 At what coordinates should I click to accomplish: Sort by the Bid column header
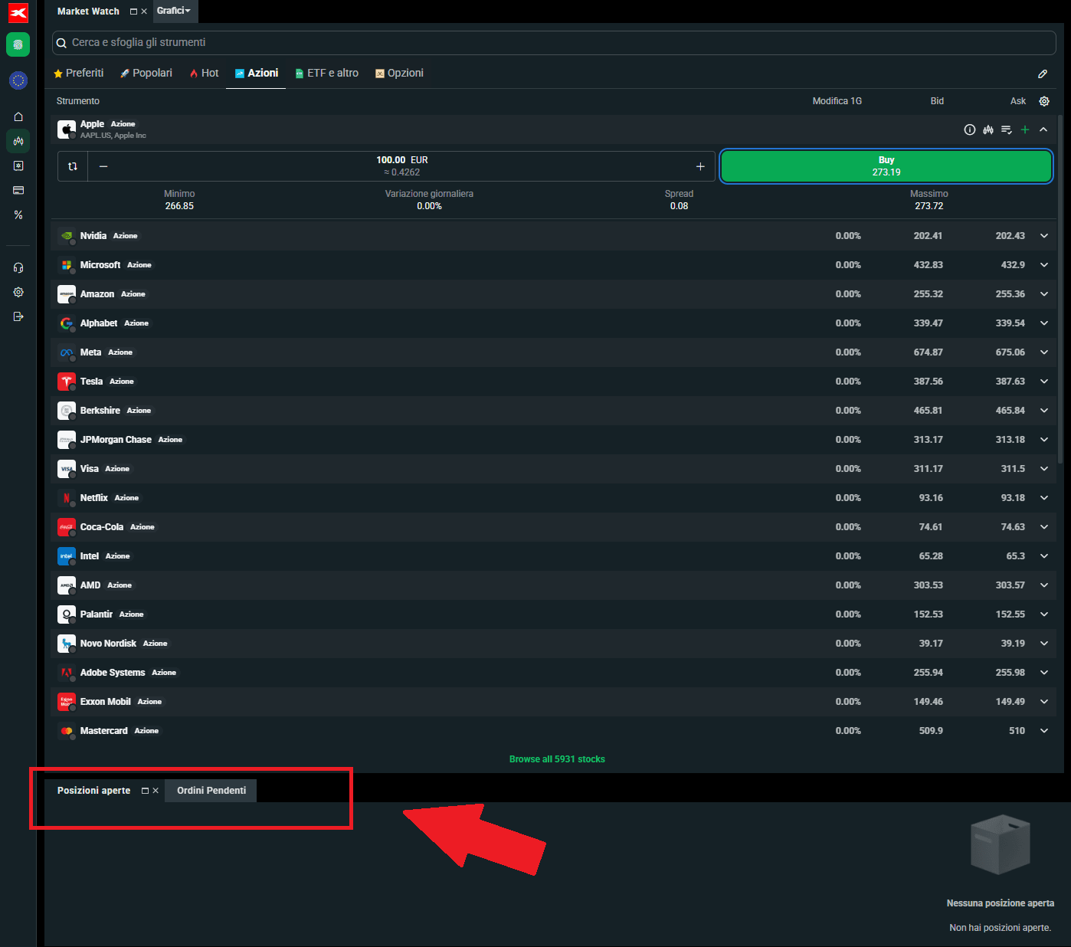pyautogui.click(x=937, y=101)
